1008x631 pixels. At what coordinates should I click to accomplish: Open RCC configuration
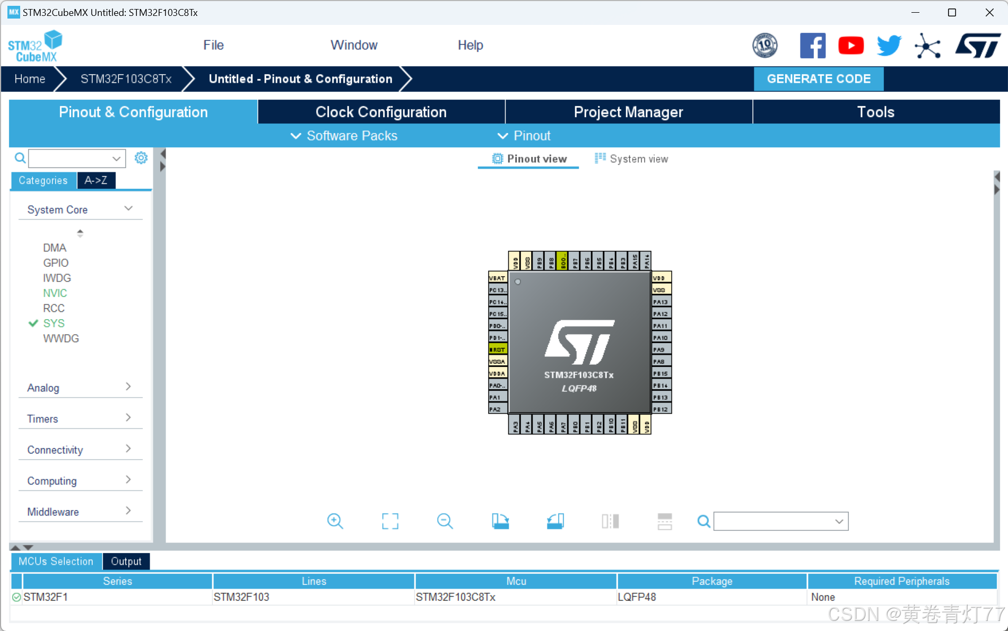pos(54,308)
